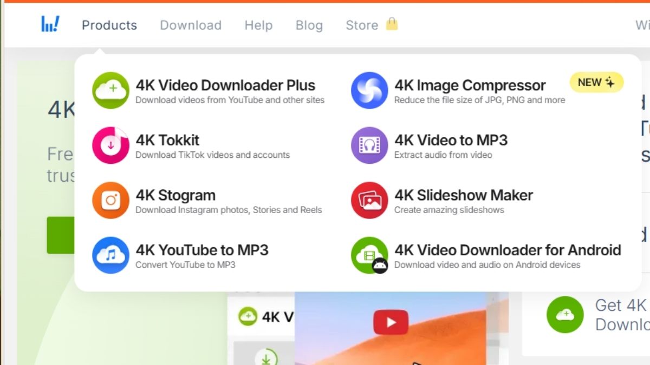Open the 4K YouTube to MP3 title link
Screen dimensions: 650x365
click(x=202, y=250)
